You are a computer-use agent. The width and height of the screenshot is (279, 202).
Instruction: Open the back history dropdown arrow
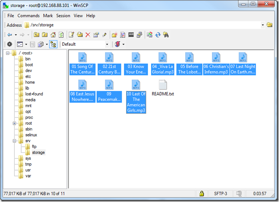(x=16, y=35)
